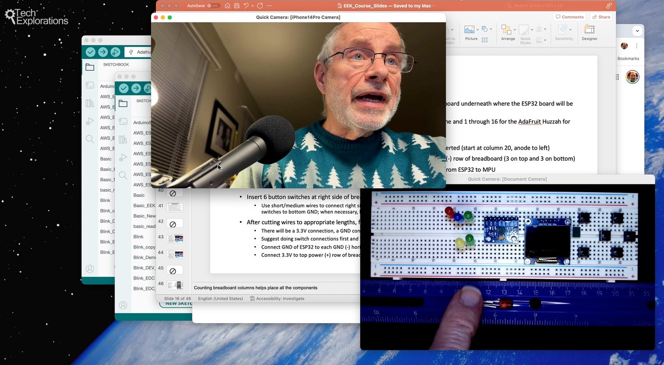Select slide 41 thumbnail

pos(174,207)
